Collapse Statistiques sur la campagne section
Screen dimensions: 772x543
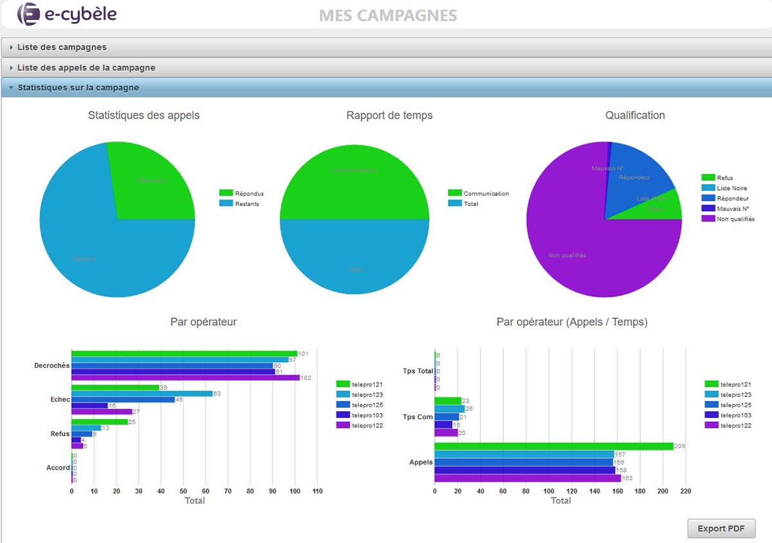point(386,88)
